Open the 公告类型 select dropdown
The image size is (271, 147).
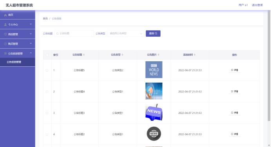click(125, 34)
